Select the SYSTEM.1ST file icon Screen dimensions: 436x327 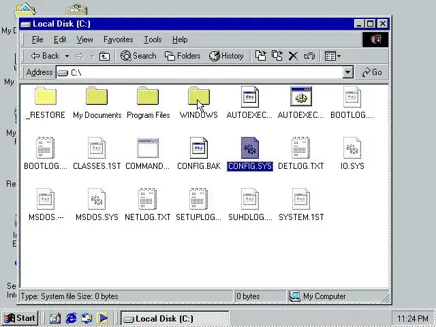301,199
